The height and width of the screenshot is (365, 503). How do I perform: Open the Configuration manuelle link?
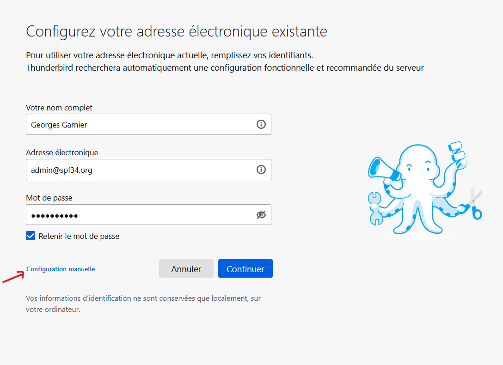(x=61, y=269)
